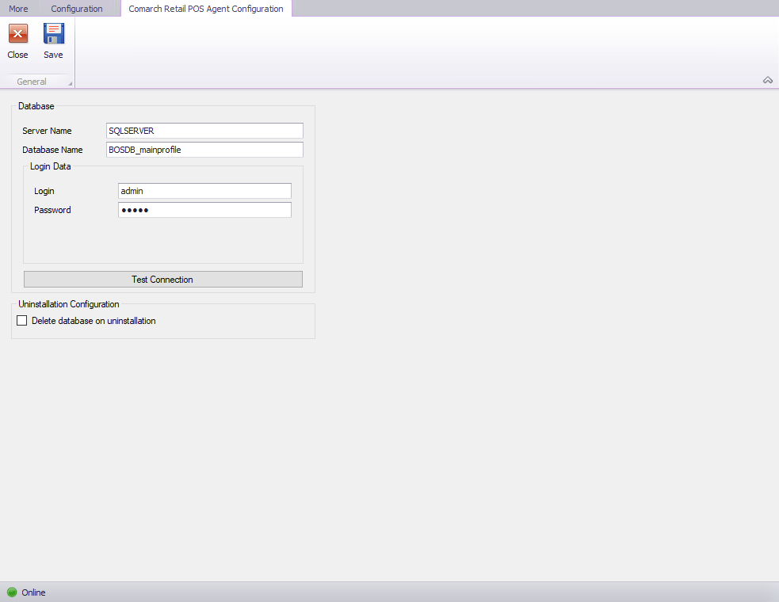Collapse the ribbon with the chevron icon
This screenshot has height=602, width=779.
[768, 80]
